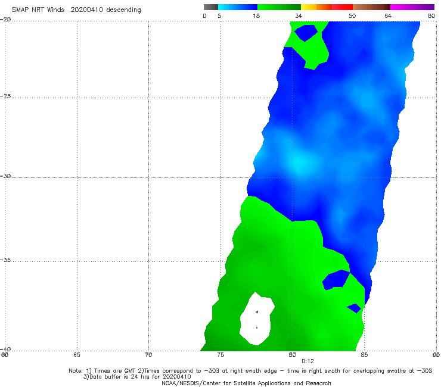The height and width of the screenshot is (387, 441).
Task: Click the 'NOAA/NESDIS/Center for Satellite Applications' credit line
Action: pyautogui.click(x=246, y=383)
